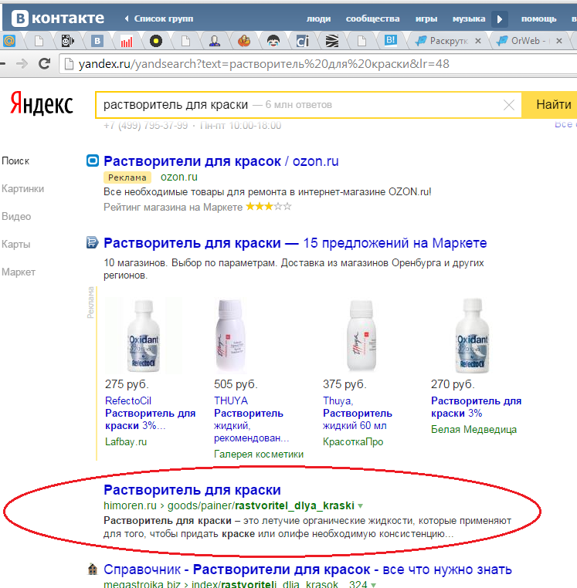
Task: Click the Яндекс logo
Action: (41, 103)
